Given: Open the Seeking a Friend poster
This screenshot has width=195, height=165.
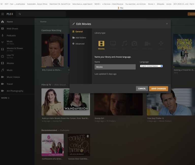Looking at the screenshot, I should tap(184, 50).
